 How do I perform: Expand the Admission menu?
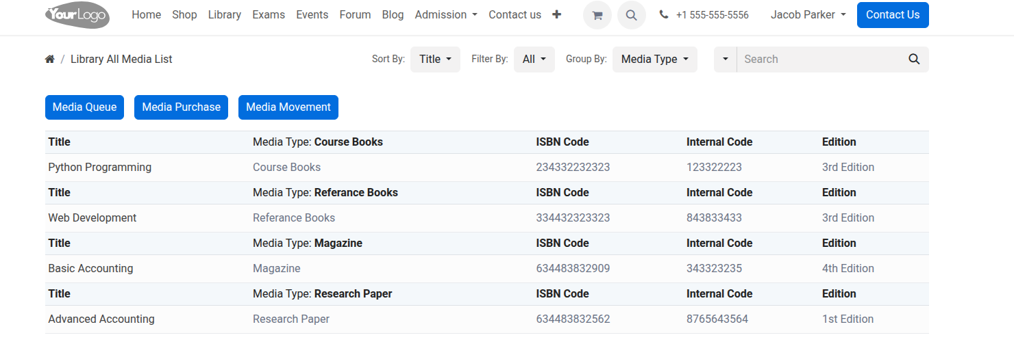(x=446, y=15)
